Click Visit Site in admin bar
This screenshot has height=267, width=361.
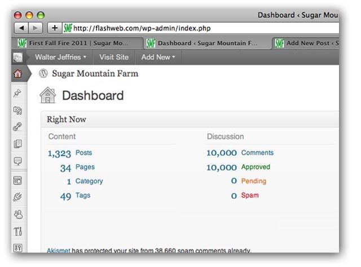[114, 57]
